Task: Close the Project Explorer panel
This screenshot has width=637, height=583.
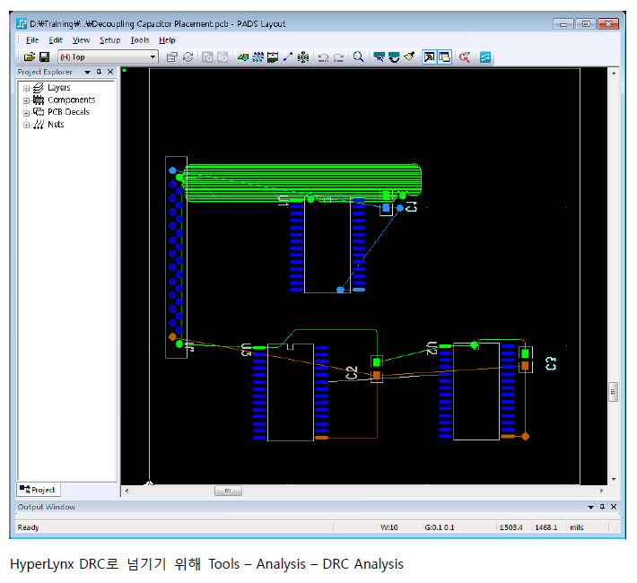Action: 110,72
